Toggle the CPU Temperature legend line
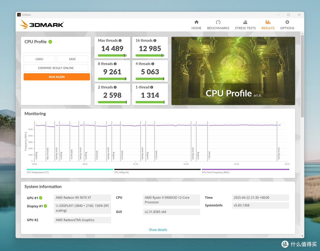 coord(70,169)
